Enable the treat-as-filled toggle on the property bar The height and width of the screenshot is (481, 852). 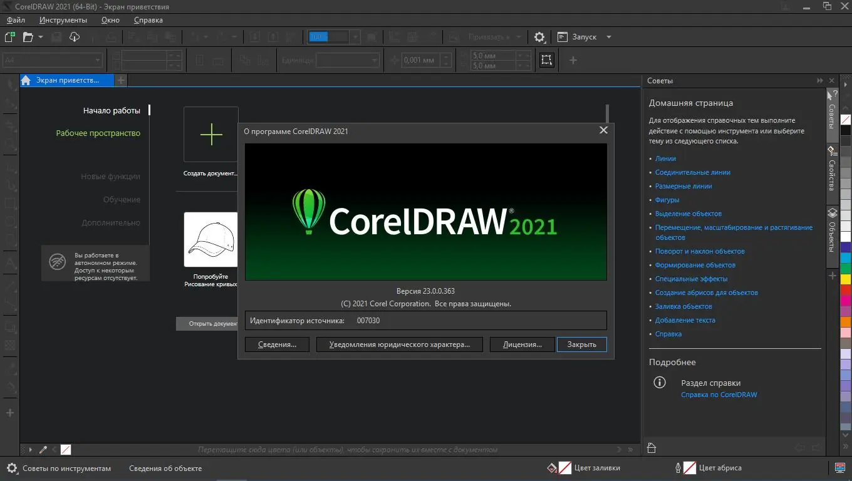[546, 59]
